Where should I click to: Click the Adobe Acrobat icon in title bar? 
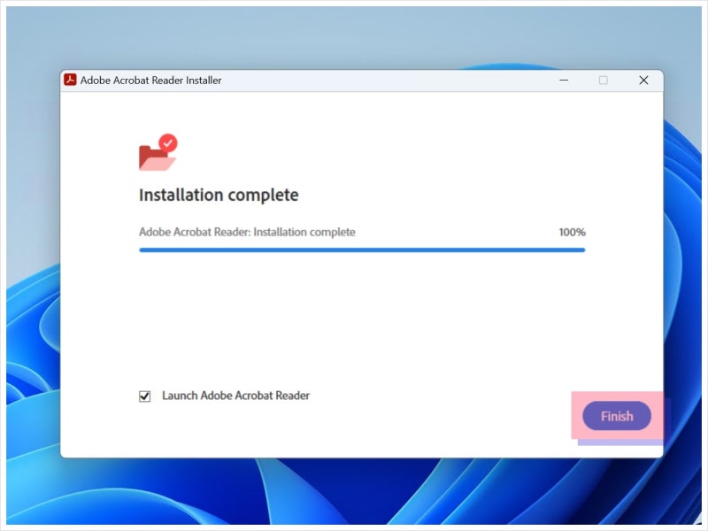click(x=70, y=80)
